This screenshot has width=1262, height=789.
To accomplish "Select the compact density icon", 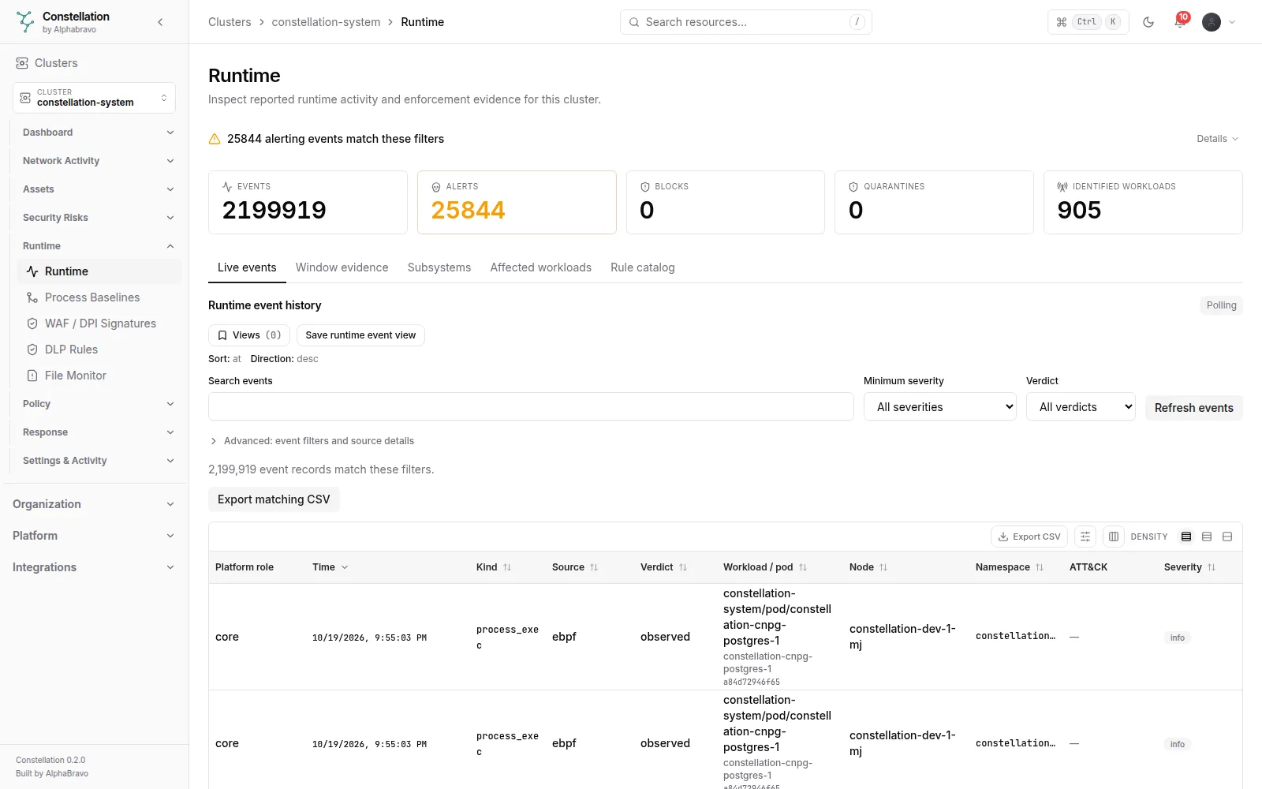I will pos(1186,537).
